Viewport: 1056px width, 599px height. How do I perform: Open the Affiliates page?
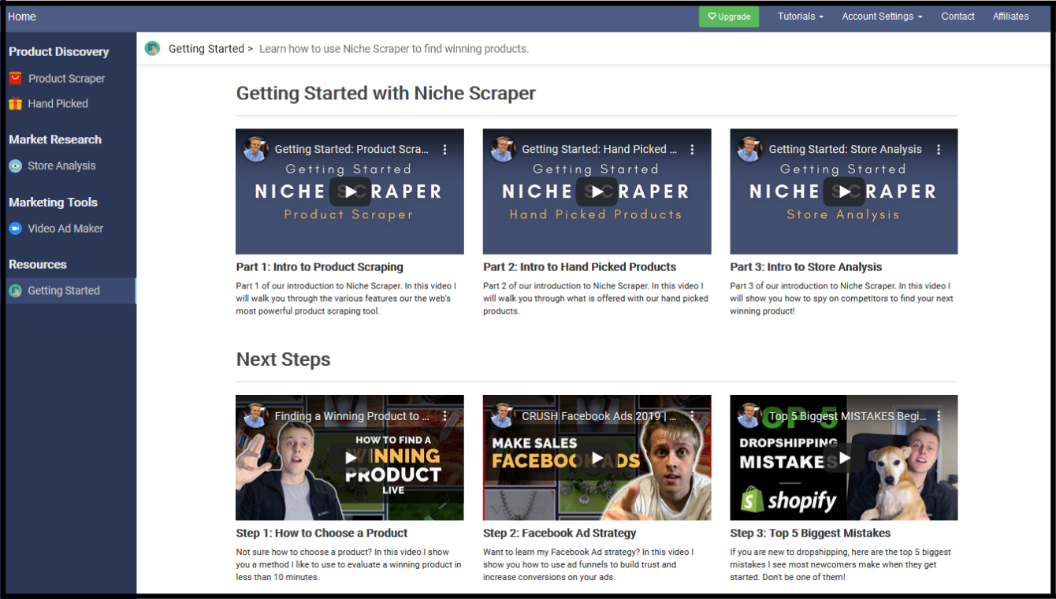[x=1011, y=17]
